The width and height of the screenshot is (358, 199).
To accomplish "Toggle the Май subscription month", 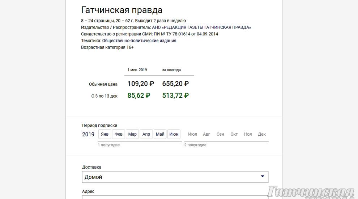I will pos(160,134).
